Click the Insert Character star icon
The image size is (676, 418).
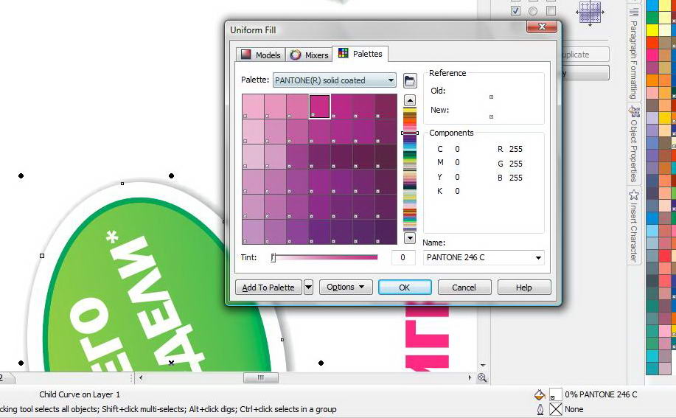(x=634, y=195)
